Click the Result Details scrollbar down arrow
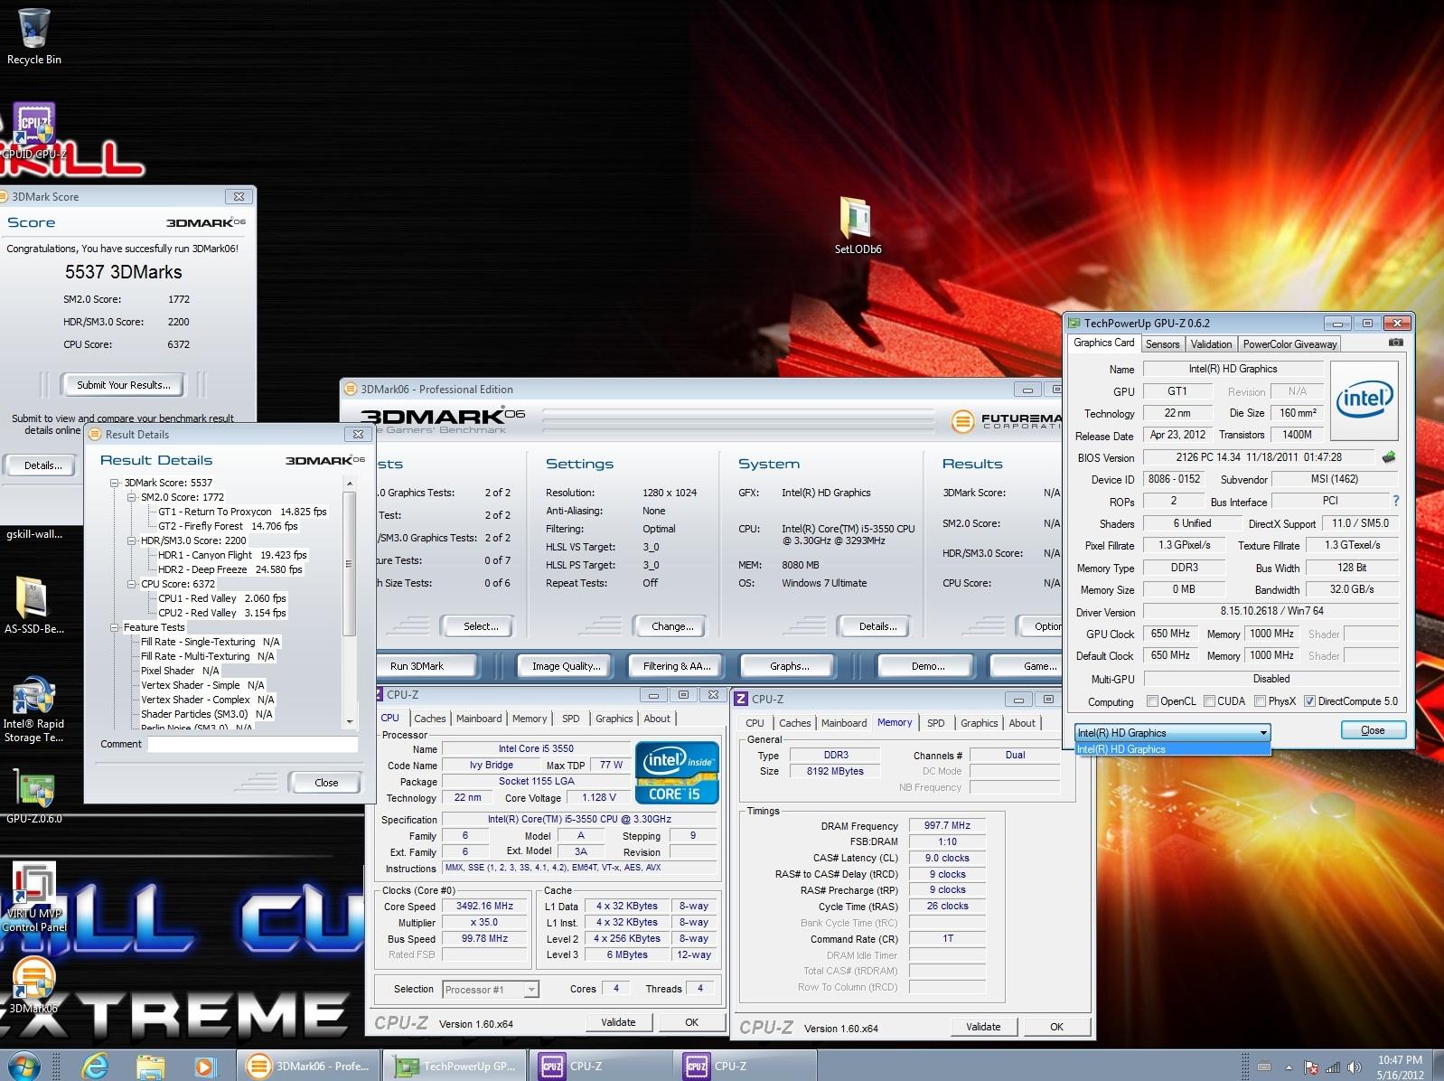 [350, 722]
